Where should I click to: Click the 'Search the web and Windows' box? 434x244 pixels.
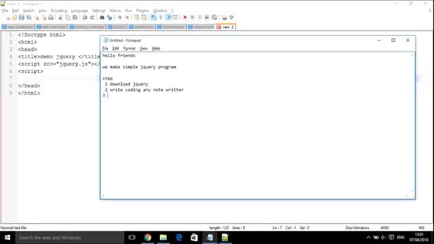click(x=69, y=238)
